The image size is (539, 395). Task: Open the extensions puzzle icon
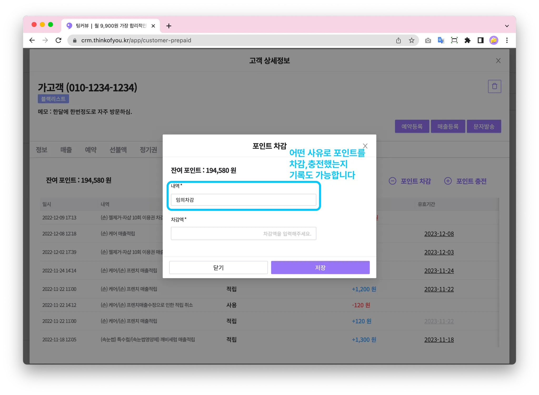pos(467,40)
